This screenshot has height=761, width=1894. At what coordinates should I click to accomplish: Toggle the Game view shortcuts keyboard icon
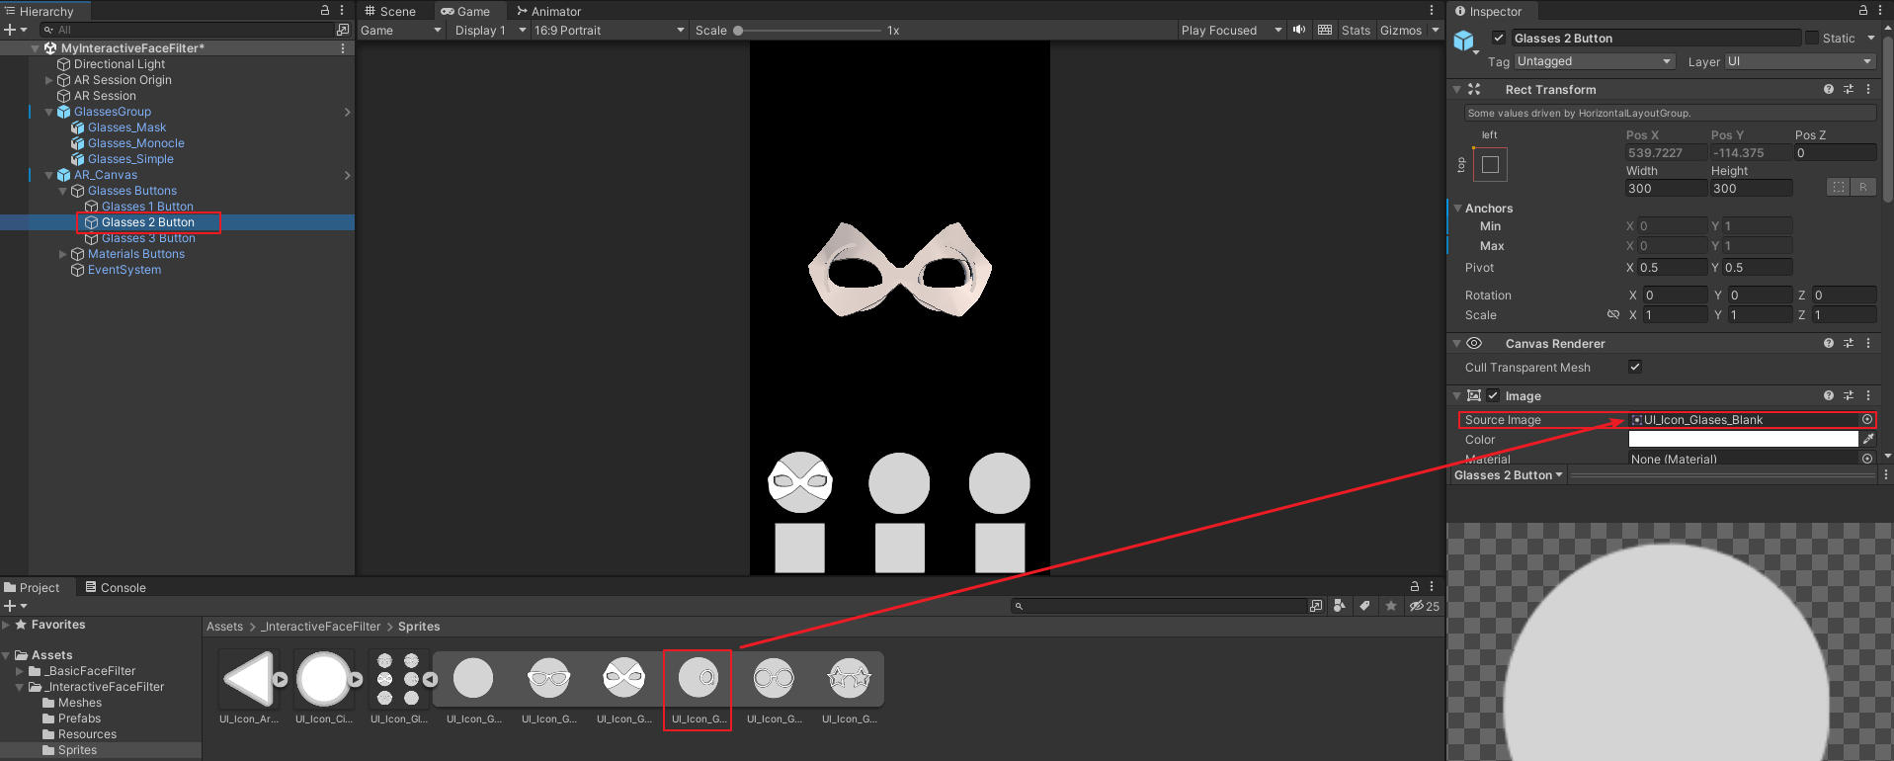tap(1325, 30)
